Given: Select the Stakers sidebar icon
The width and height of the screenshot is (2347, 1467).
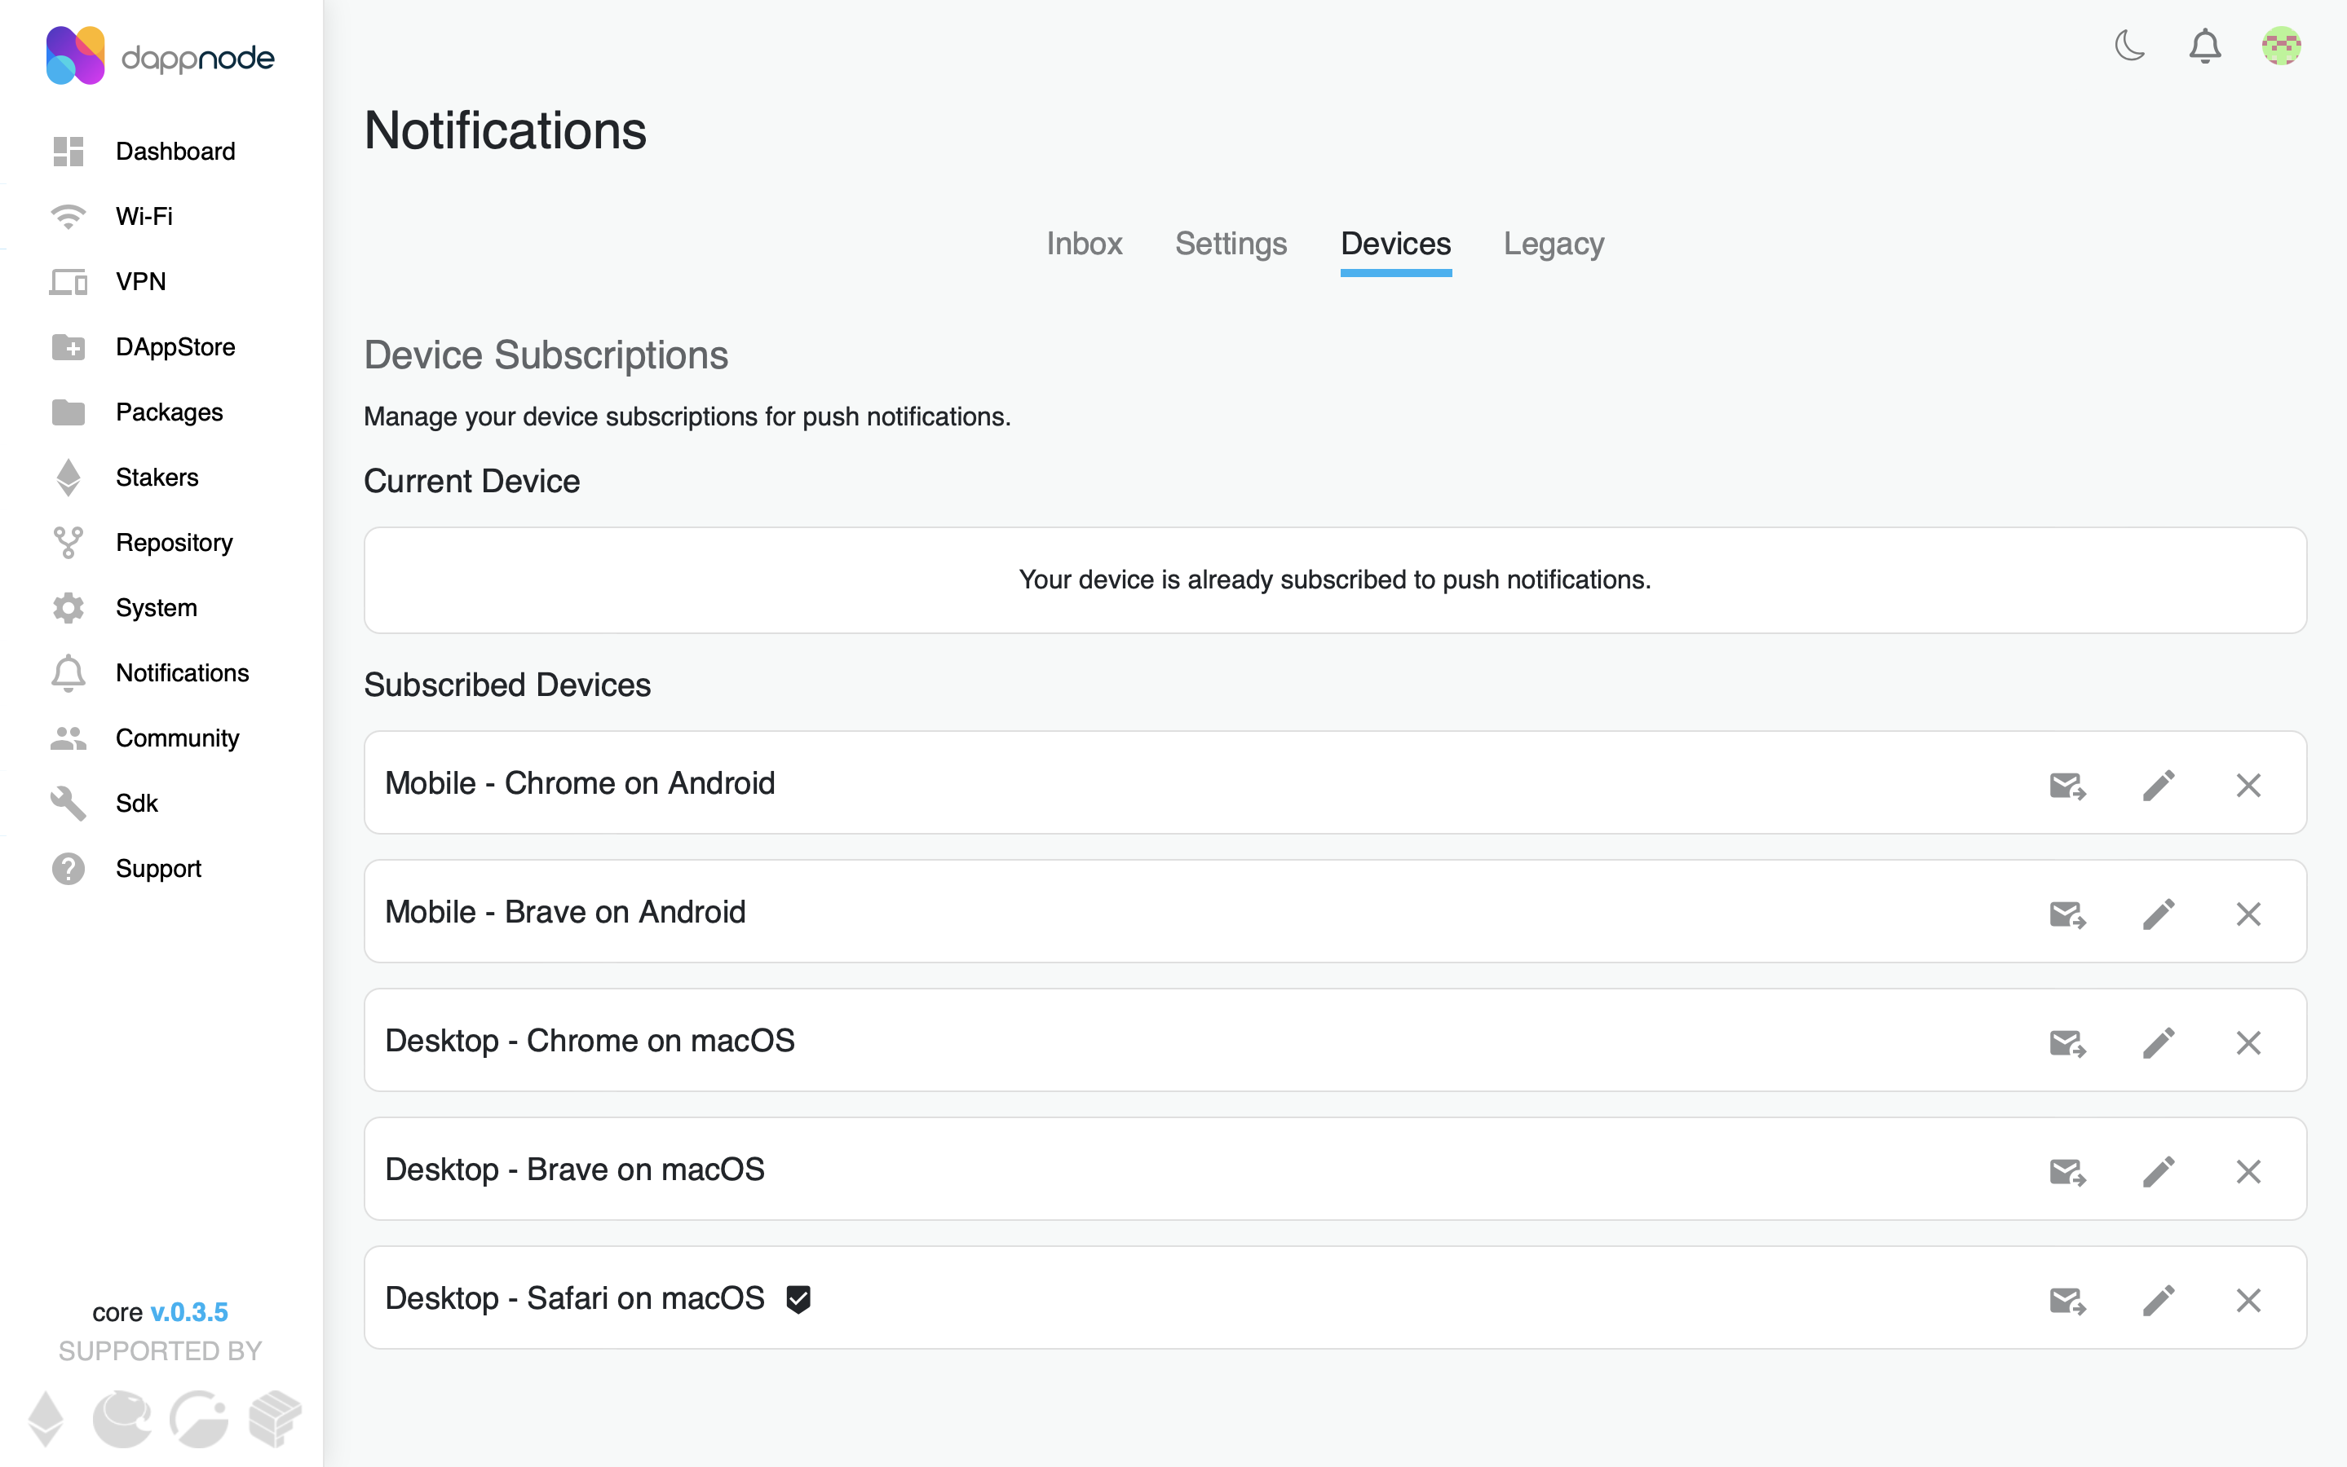Looking at the screenshot, I should 67,477.
